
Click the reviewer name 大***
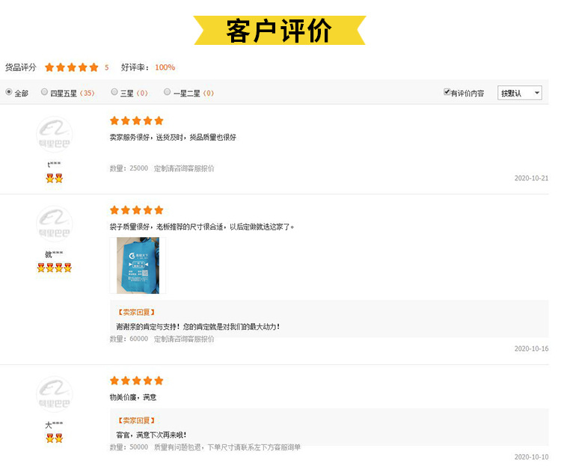[x=54, y=424]
